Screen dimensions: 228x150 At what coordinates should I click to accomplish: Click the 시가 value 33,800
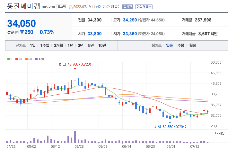pos(94,34)
